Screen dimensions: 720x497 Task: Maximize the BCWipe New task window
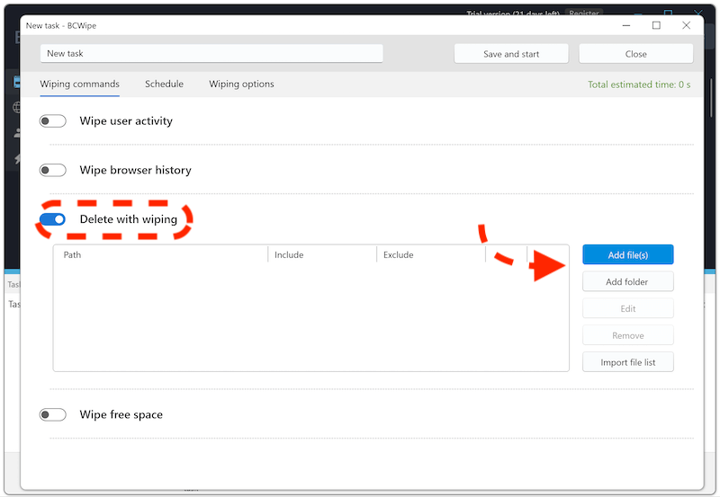[656, 25]
